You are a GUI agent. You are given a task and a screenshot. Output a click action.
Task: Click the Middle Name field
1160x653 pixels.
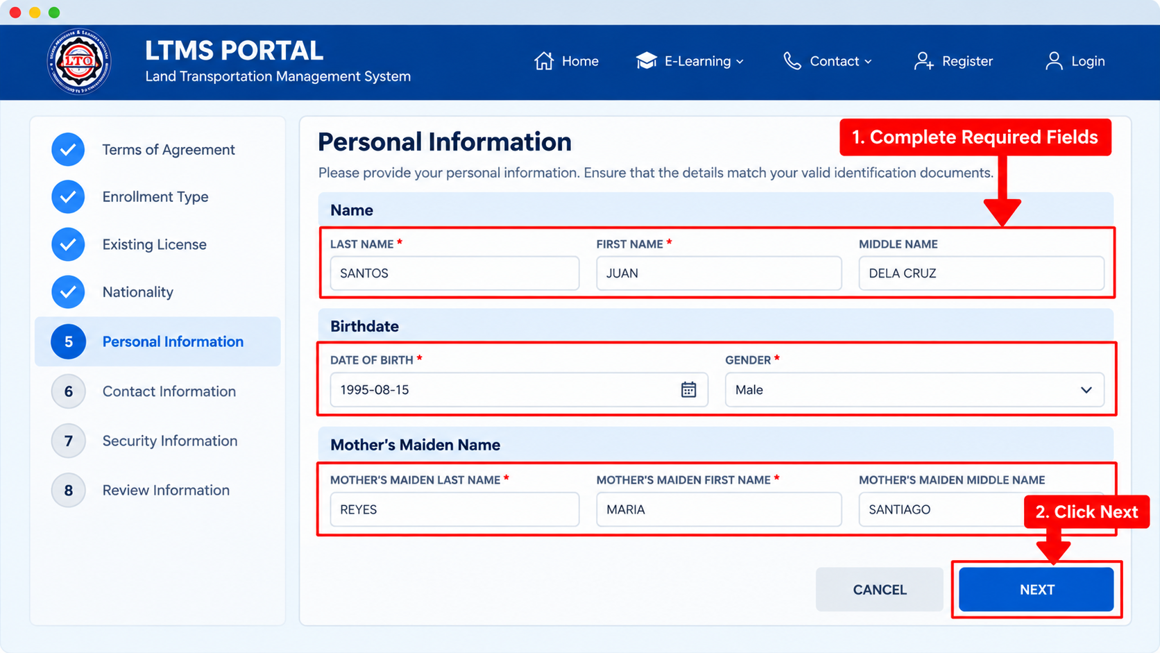coord(981,273)
